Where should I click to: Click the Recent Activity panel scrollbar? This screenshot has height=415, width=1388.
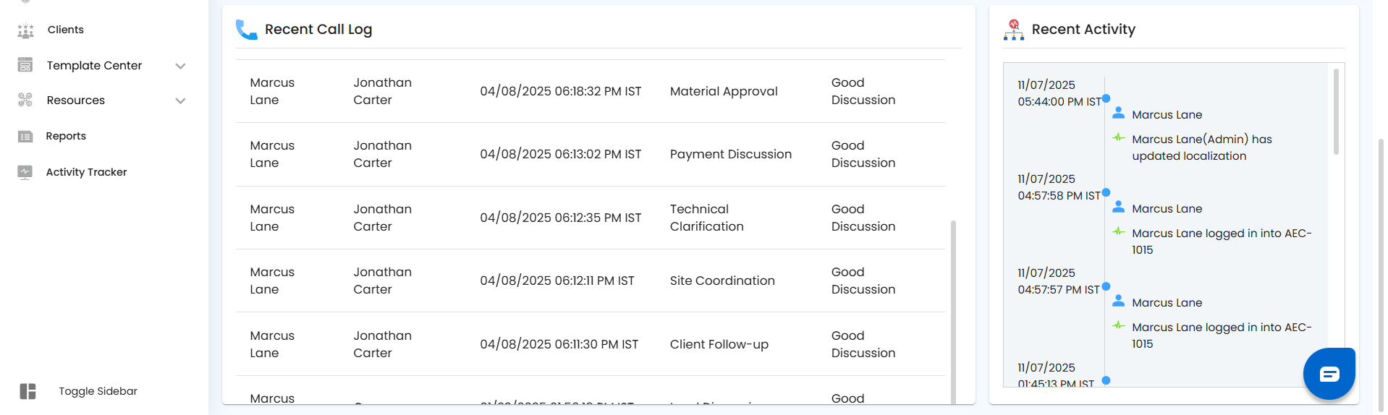[1335, 111]
